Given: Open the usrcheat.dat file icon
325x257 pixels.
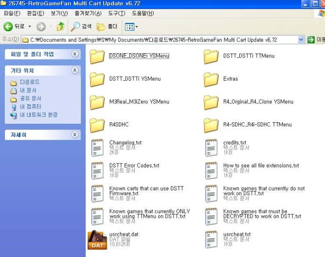Looking at the screenshot, I should (97, 240).
